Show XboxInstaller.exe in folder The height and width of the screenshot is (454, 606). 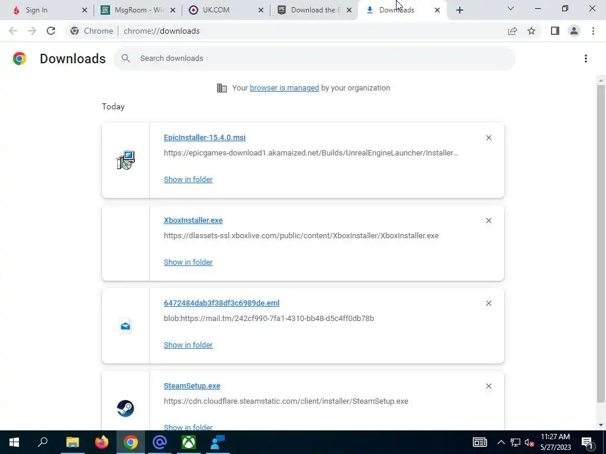188,262
